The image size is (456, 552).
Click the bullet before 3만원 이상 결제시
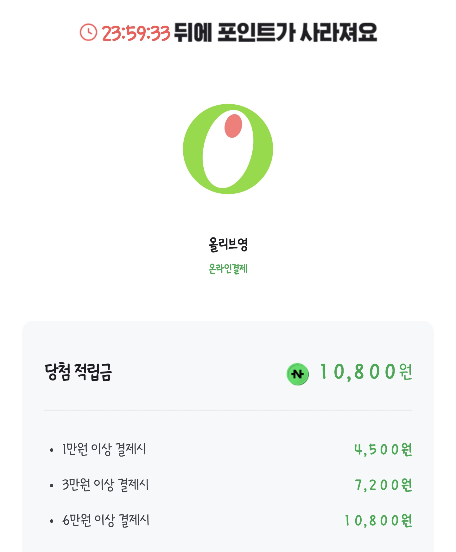coord(52,485)
